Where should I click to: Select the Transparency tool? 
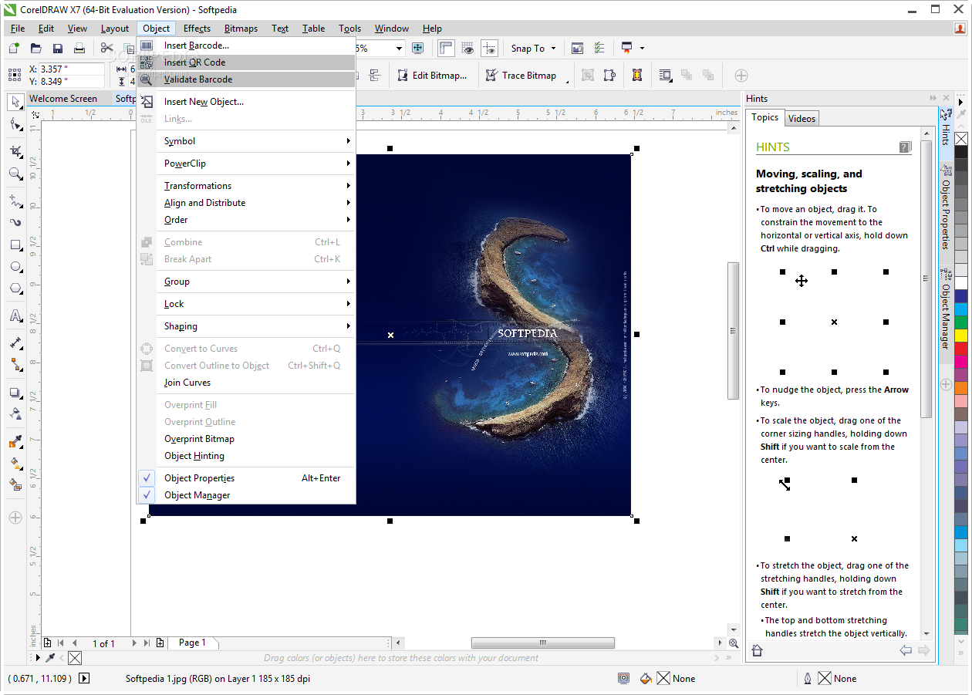click(x=15, y=413)
